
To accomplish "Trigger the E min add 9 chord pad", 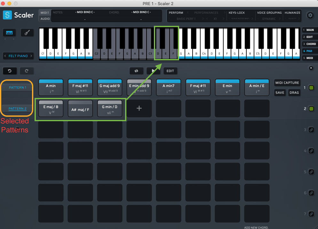I will [x=139, y=87].
